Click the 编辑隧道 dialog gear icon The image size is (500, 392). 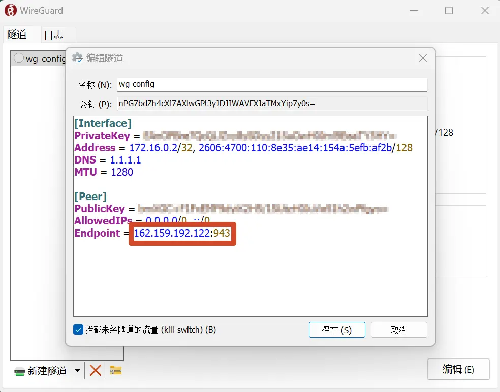click(x=77, y=58)
